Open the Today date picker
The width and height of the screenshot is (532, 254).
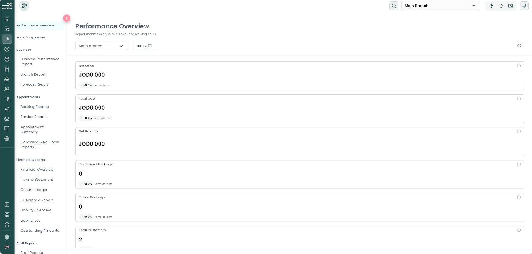click(144, 46)
